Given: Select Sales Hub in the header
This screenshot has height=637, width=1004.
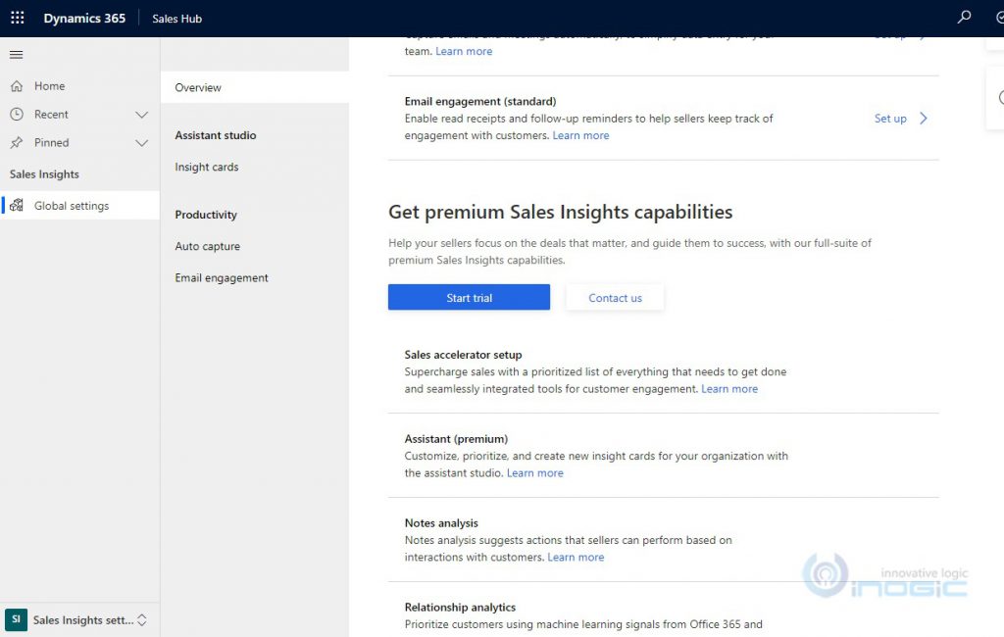Looking at the screenshot, I should tap(176, 17).
